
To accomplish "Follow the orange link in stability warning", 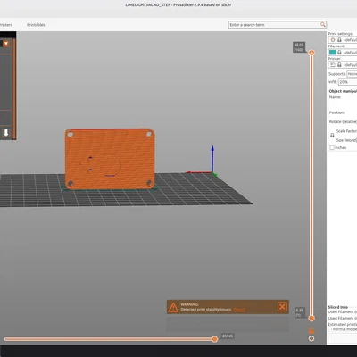I will pyautogui.click(x=239, y=310).
